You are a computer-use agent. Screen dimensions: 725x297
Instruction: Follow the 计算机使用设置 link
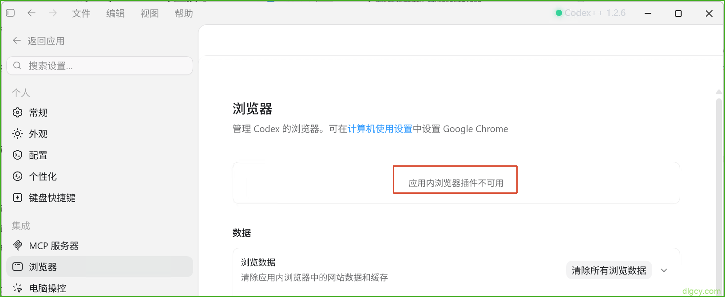click(x=380, y=129)
